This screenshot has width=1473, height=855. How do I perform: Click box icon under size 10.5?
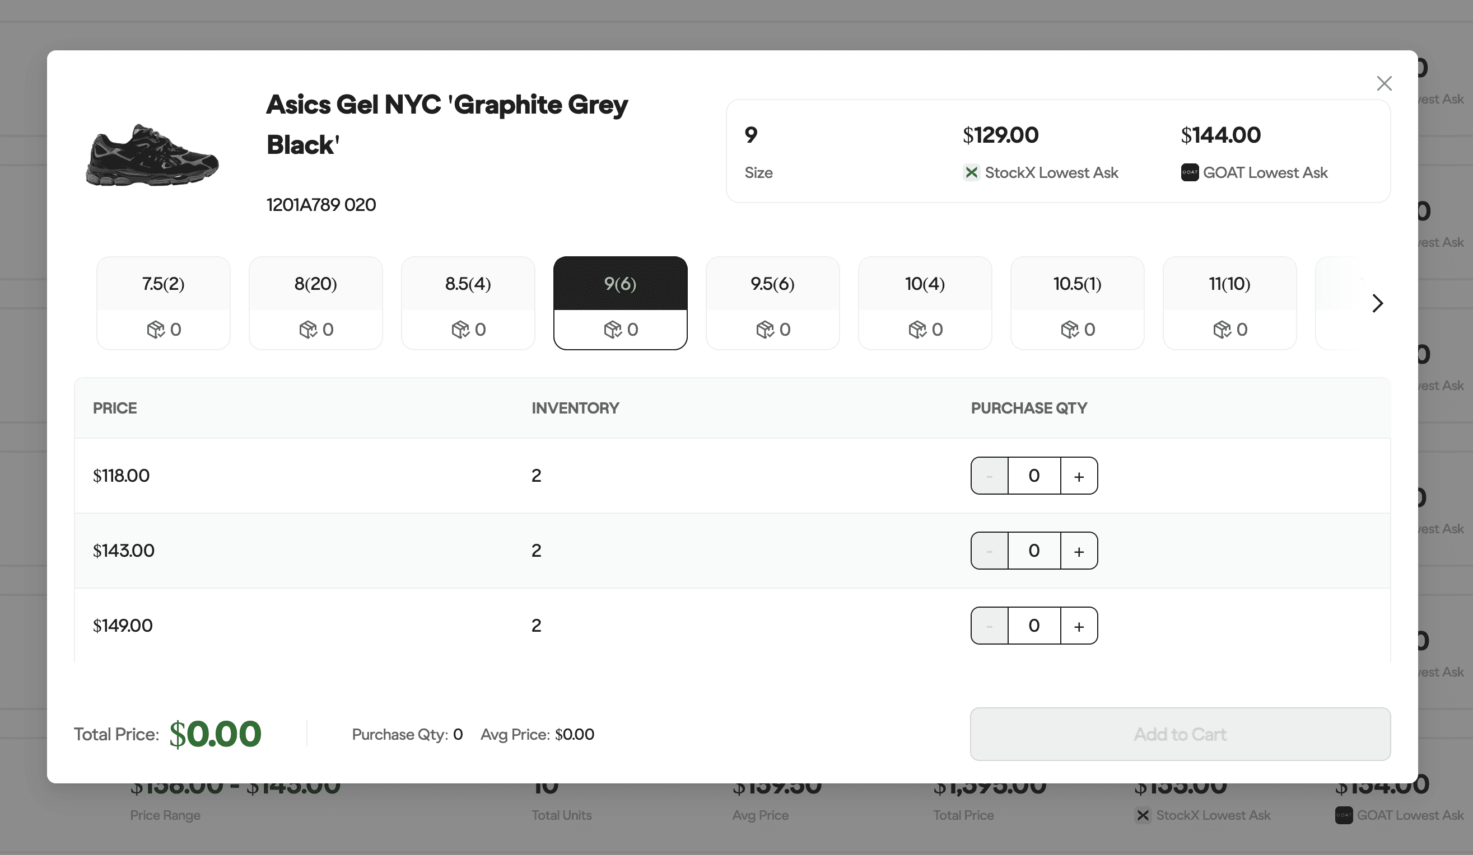coord(1069,330)
